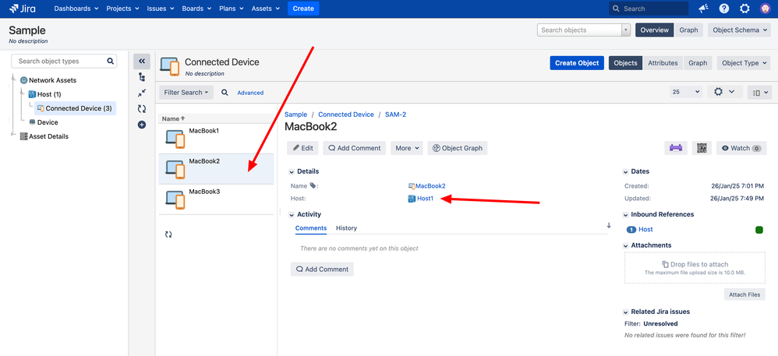
Task: Click the Edit button
Action: 302,148
